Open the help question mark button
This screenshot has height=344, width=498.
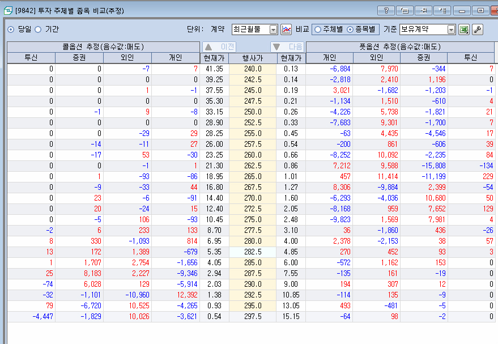(386, 11)
